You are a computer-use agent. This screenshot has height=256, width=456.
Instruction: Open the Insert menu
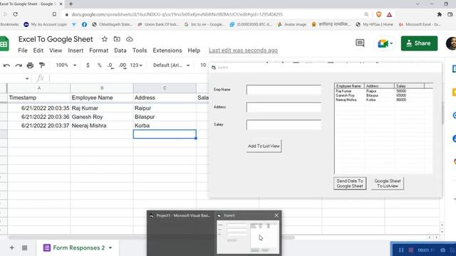click(76, 50)
